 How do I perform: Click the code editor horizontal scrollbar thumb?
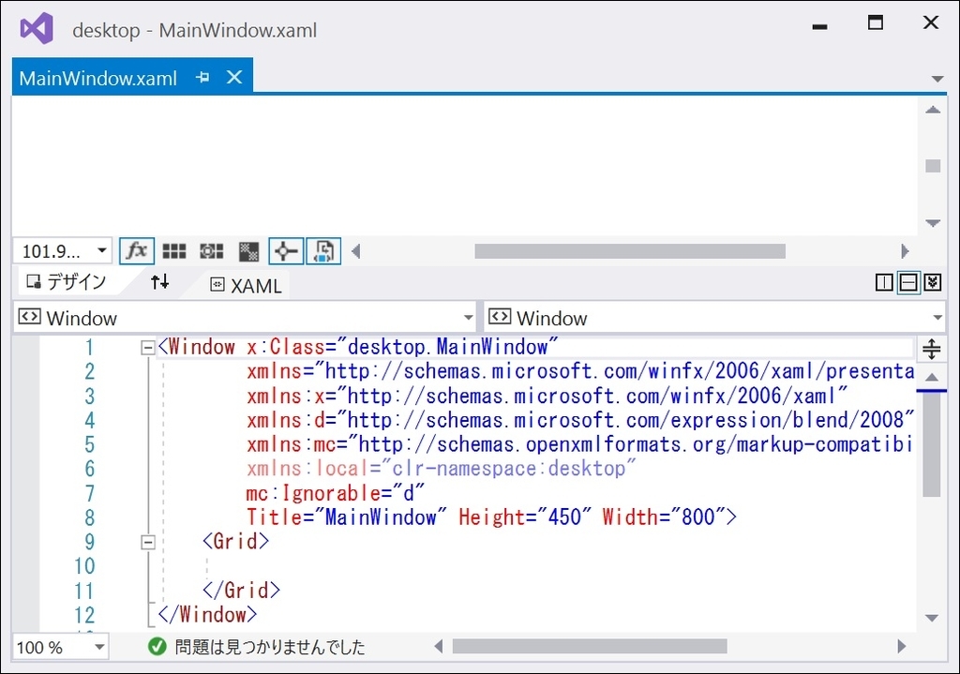coord(590,646)
